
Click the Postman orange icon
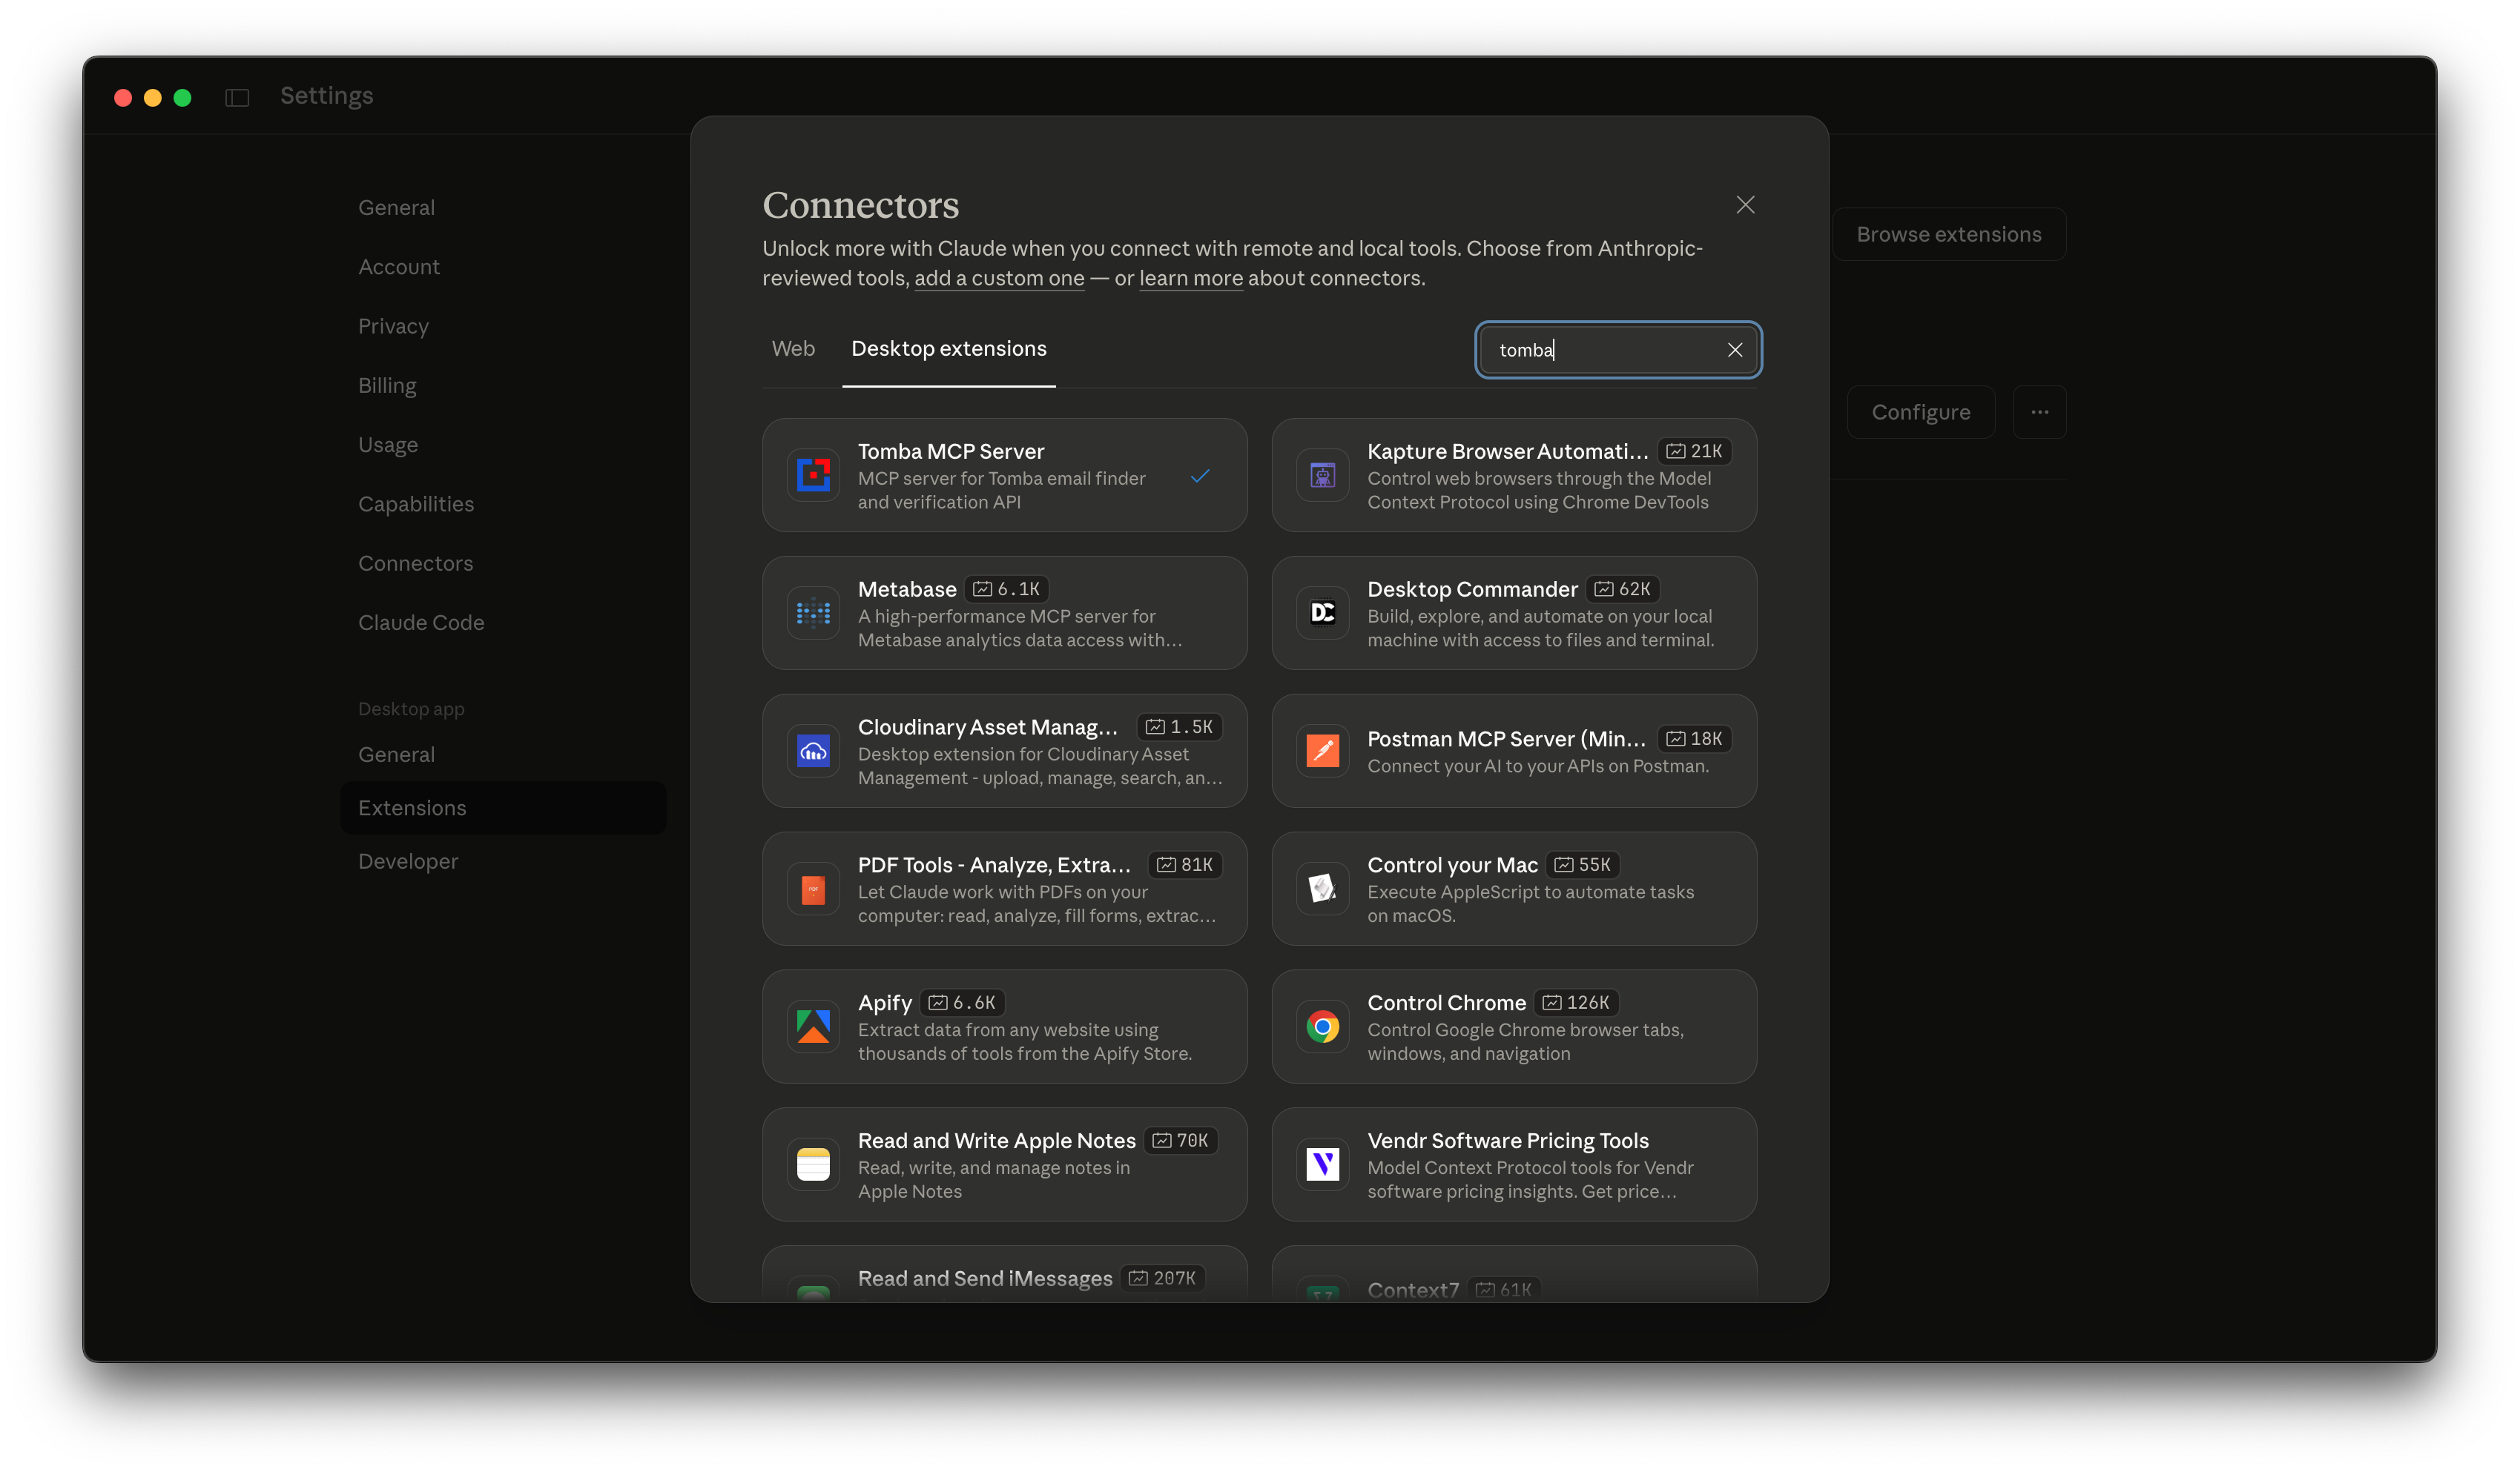[1322, 751]
